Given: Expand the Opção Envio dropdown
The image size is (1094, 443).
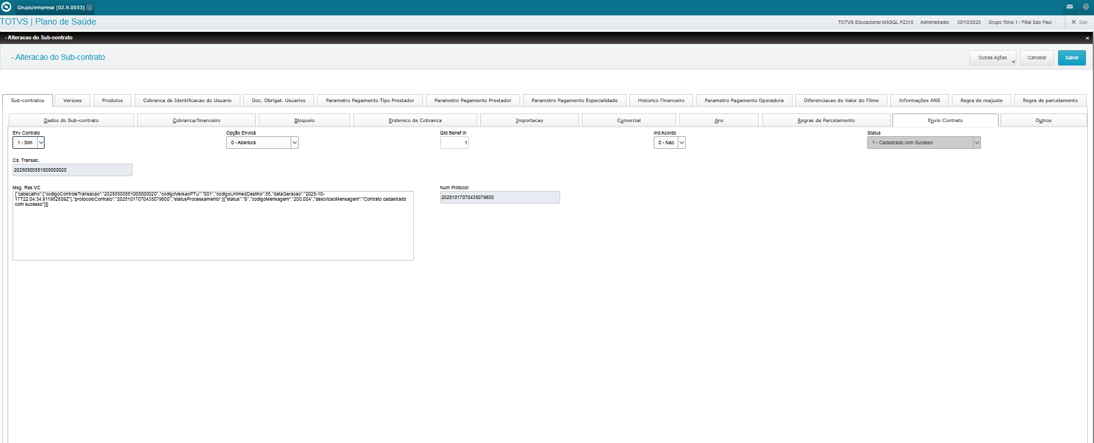Looking at the screenshot, I should (x=295, y=143).
